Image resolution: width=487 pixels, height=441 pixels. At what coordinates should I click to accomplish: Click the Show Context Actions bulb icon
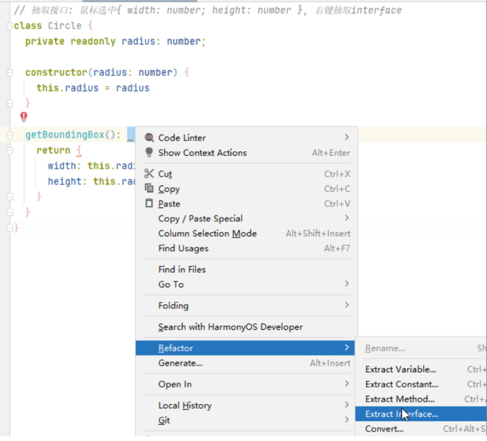[149, 152]
